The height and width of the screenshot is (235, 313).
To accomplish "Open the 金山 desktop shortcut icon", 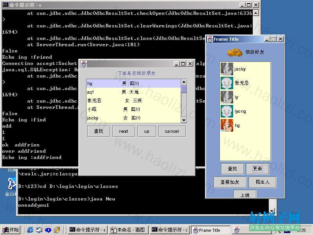I will click(12, 183).
